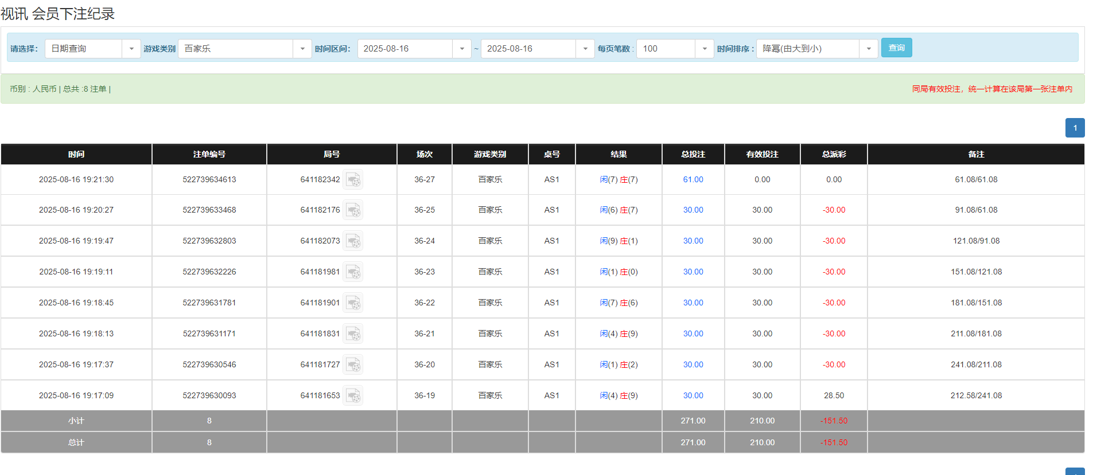
Task: Click replay icon beside round 641181981
Action: click(353, 272)
